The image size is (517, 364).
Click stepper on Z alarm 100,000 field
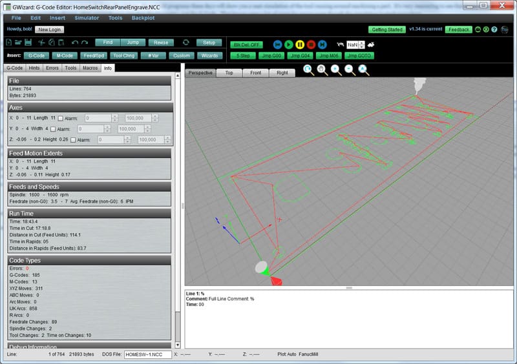(x=168, y=139)
